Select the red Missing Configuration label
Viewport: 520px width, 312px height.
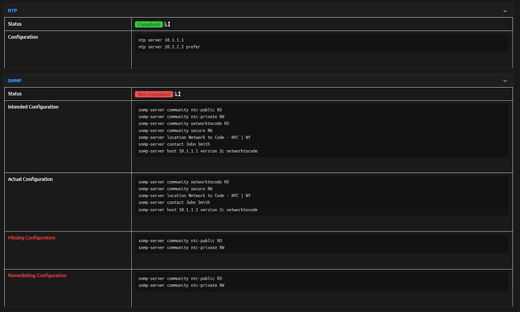tap(31, 238)
